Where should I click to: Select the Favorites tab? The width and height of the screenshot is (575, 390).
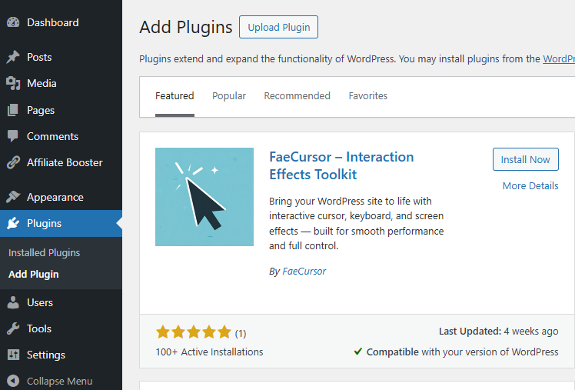(x=367, y=96)
